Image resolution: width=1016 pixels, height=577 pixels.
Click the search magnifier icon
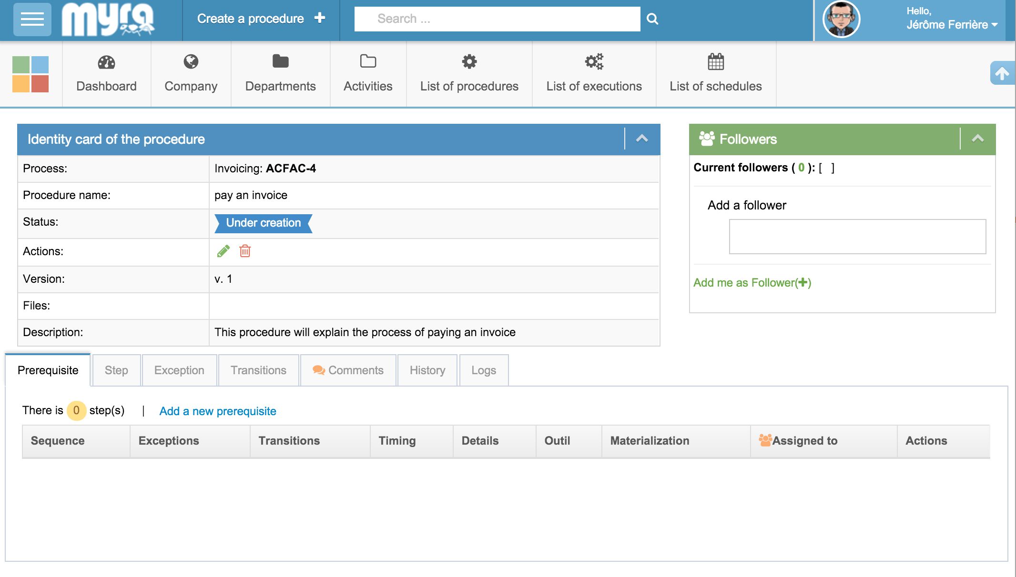pos(652,19)
